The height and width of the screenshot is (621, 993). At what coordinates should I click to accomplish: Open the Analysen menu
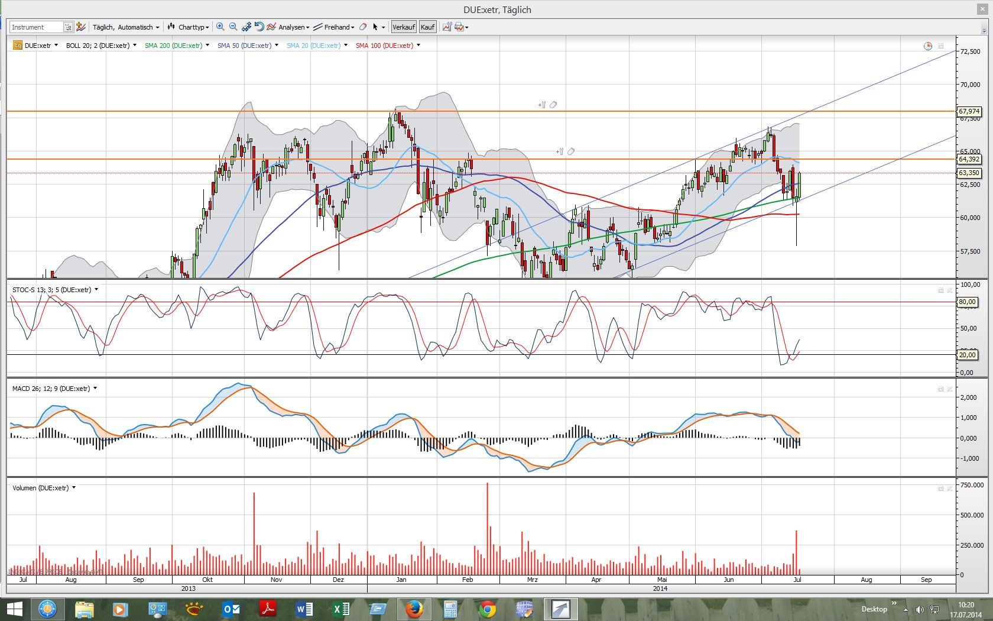pyautogui.click(x=288, y=27)
